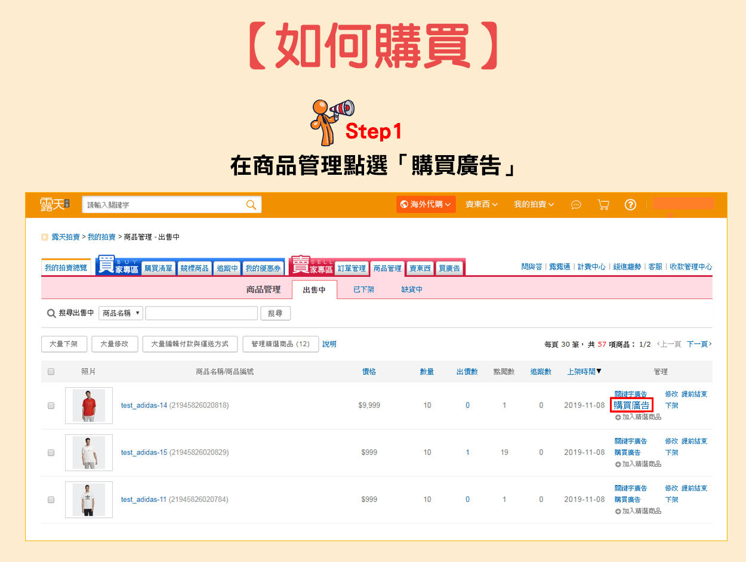Expand the 海外代購 dropdown
The height and width of the screenshot is (562, 746).
[426, 205]
